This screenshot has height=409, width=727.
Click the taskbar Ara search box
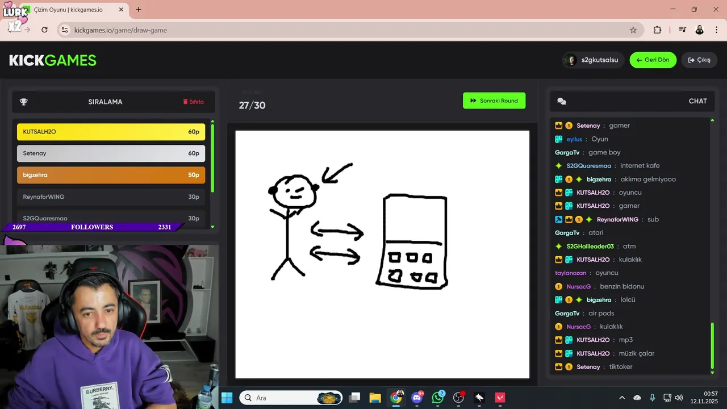pos(291,398)
